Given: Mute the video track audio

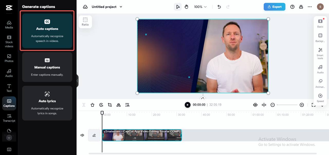Looking at the screenshot, I should 82,135.
